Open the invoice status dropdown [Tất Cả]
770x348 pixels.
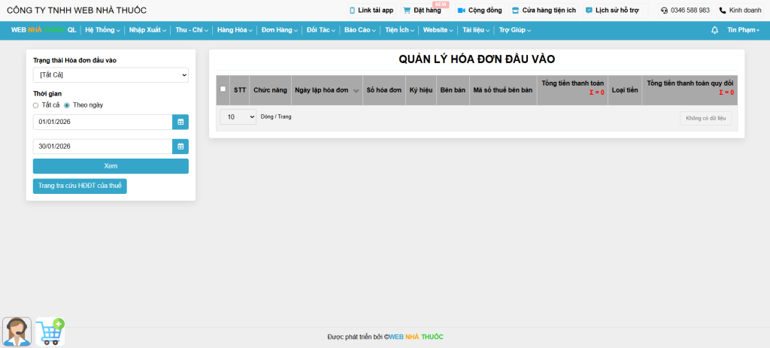111,75
